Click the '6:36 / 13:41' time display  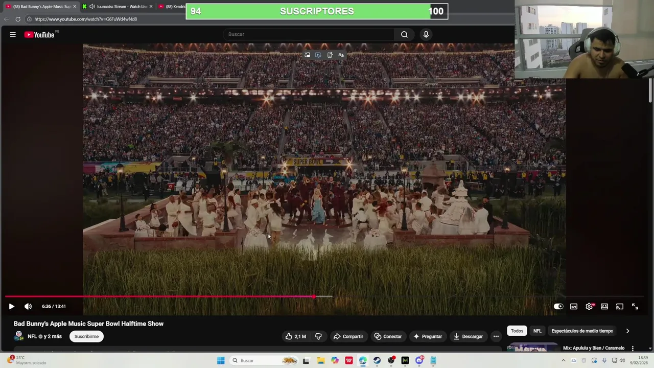(54, 306)
